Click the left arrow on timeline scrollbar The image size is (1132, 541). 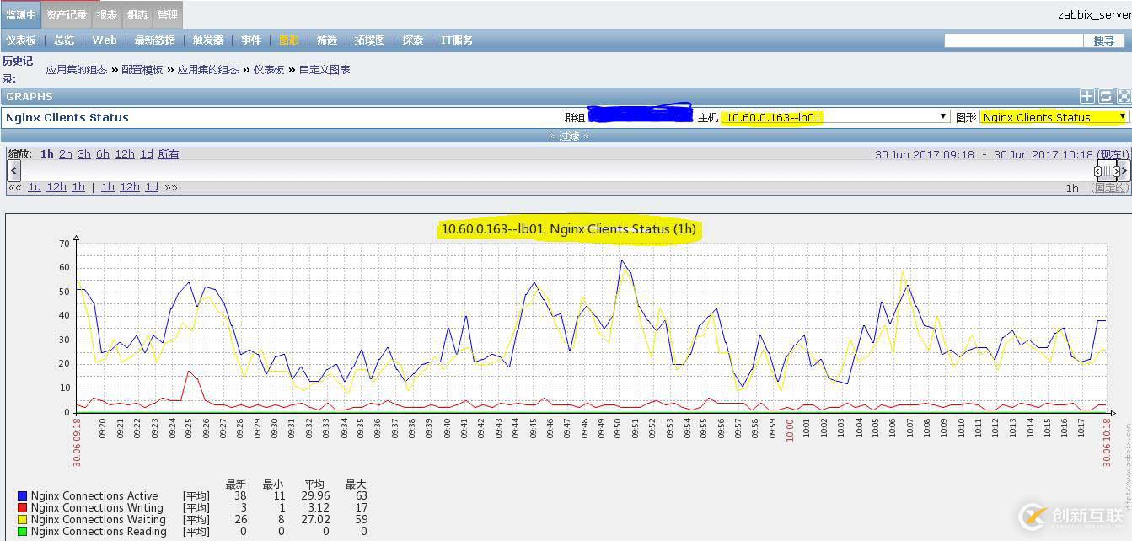pos(13,171)
